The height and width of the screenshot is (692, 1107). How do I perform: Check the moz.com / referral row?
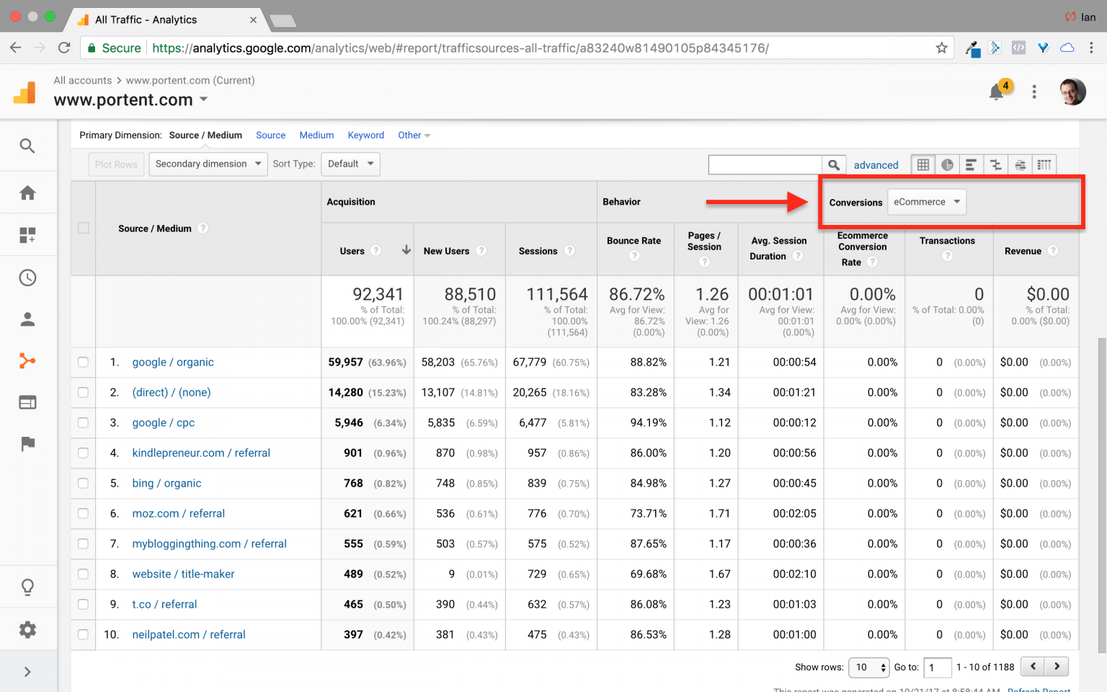84,513
